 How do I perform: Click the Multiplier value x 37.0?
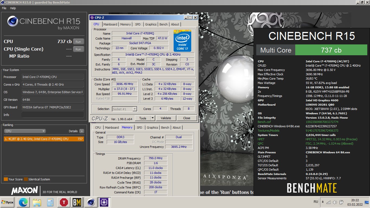(x=125, y=89)
